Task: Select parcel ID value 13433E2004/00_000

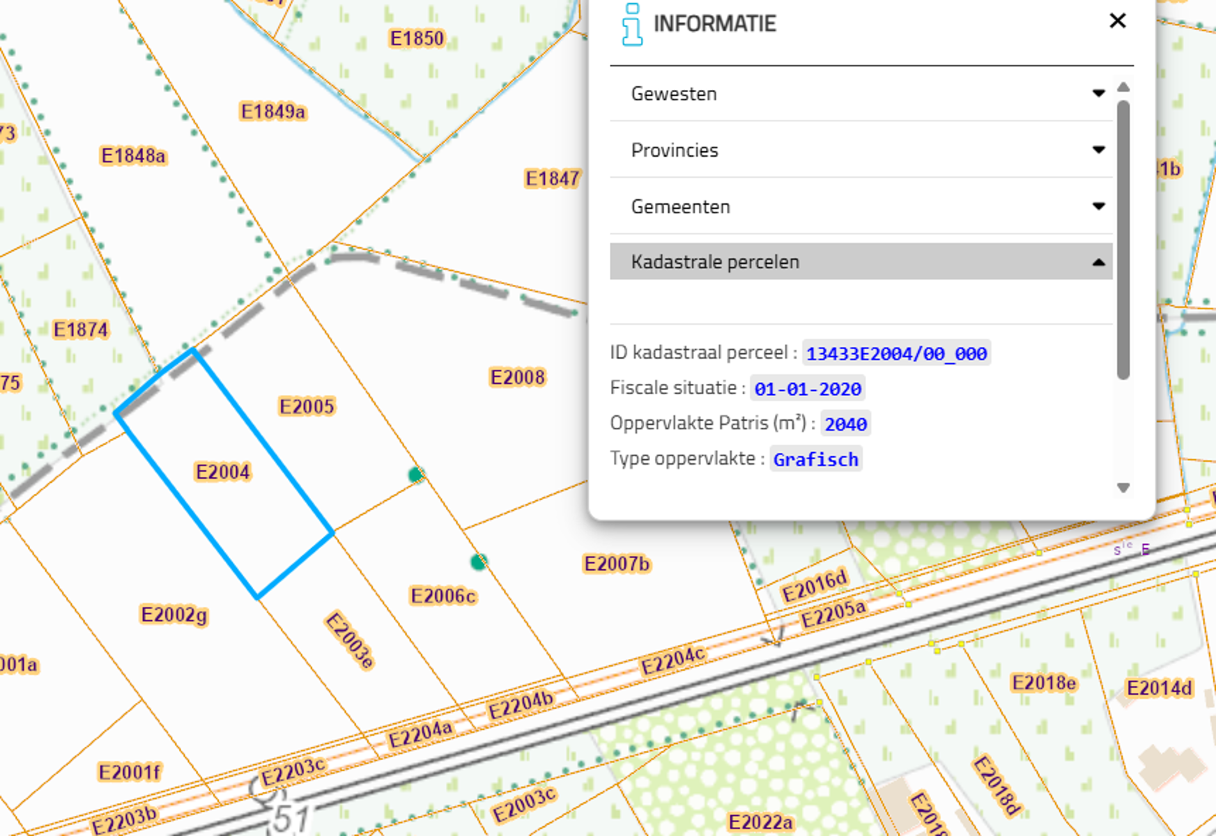Action: [x=896, y=354]
